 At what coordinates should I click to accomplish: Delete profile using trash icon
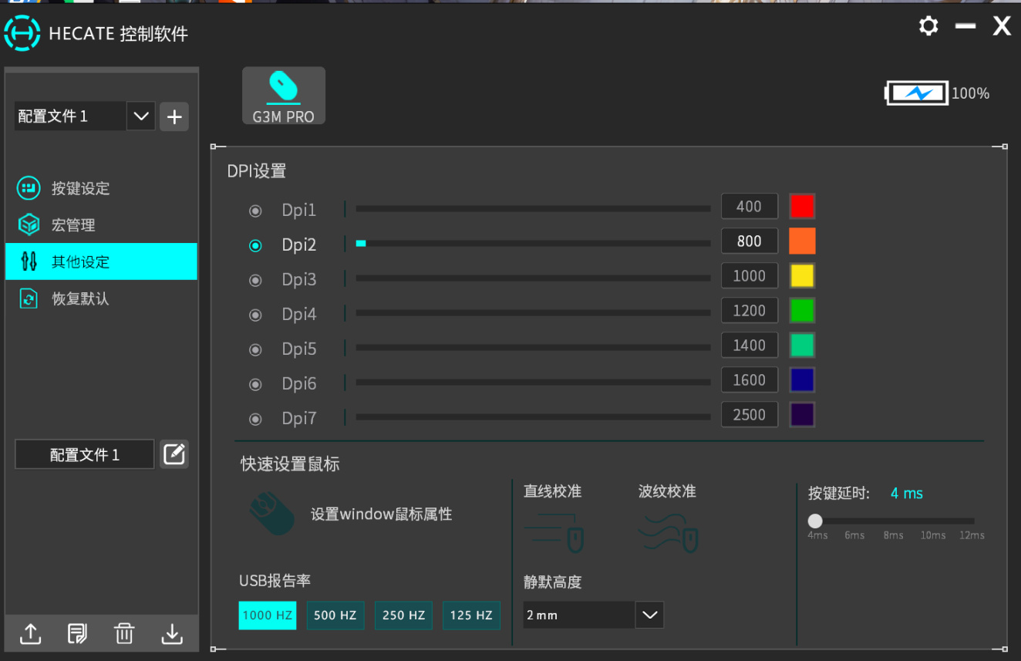tap(124, 634)
